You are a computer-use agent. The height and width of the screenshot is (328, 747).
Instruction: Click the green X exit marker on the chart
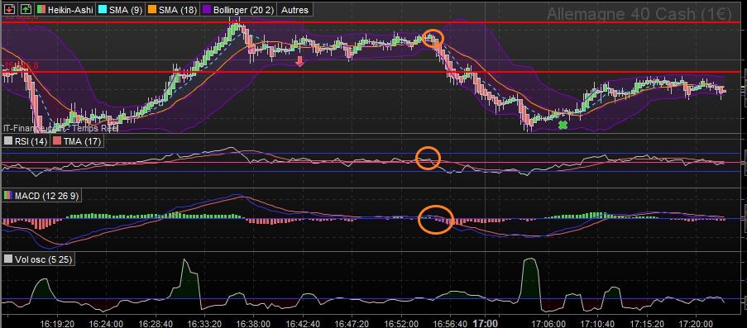(x=563, y=125)
